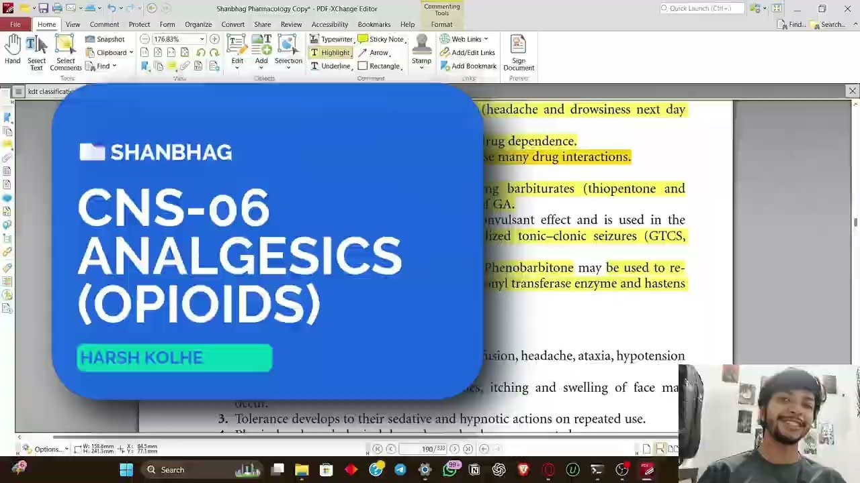Viewport: 860px width, 483px height.
Task: Click the Quick Launch search field
Action: click(702, 8)
